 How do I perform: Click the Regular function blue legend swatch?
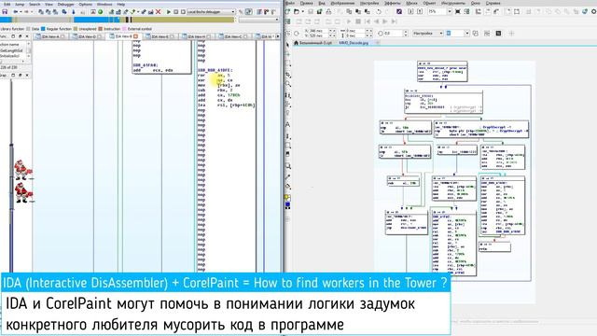coord(43,29)
